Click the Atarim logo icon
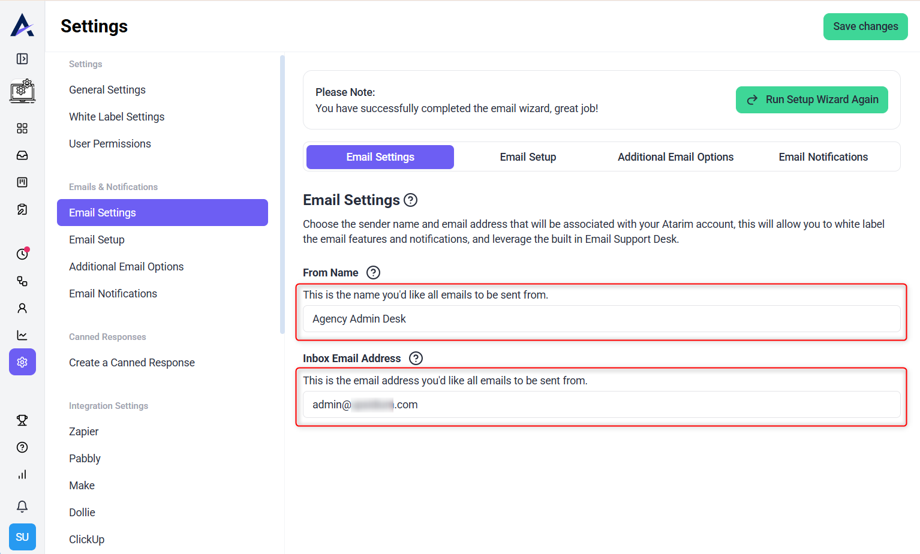 [x=22, y=25]
